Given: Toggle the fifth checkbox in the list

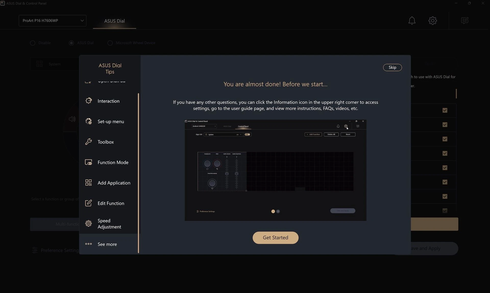Looking at the screenshot, I should pyautogui.click(x=445, y=167).
